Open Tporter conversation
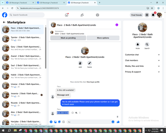 [22, 39]
